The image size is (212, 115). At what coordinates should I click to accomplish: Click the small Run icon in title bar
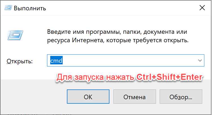click(x=9, y=8)
